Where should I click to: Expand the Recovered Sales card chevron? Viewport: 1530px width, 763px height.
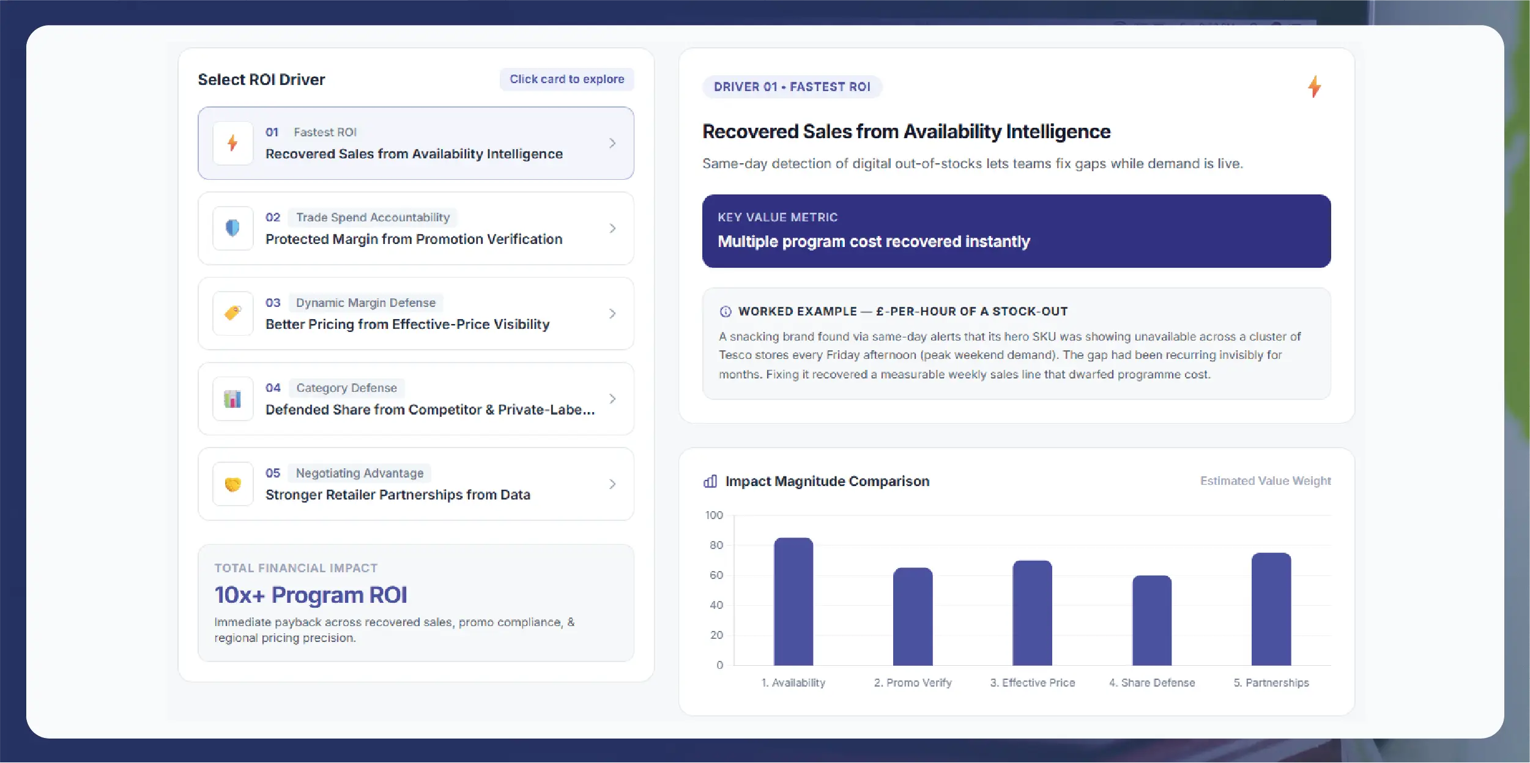coord(612,143)
